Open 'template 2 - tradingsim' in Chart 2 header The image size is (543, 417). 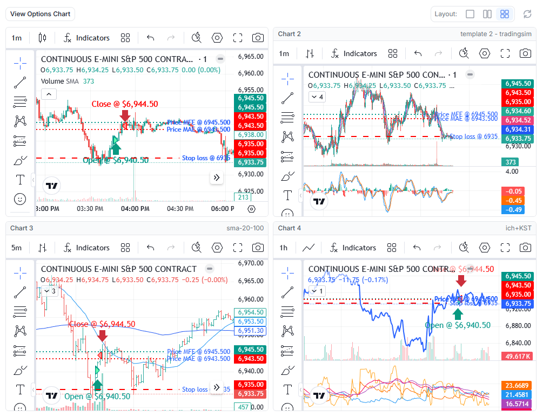point(495,34)
